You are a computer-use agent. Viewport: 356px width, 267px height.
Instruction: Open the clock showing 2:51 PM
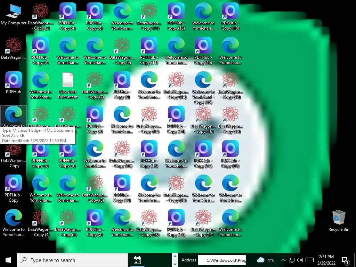click(326, 260)
